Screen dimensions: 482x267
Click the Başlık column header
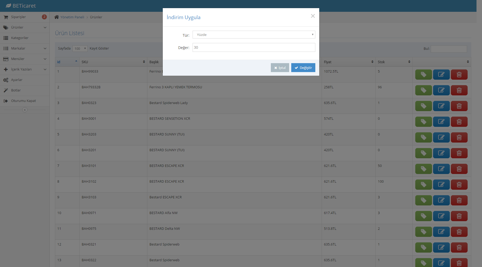(154, 62)
